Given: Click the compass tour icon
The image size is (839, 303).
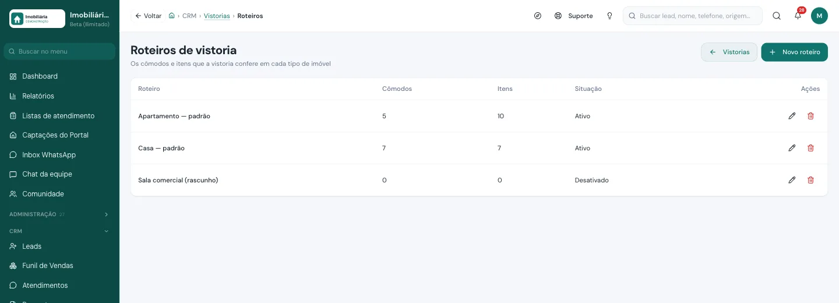Looking at the screenshot, I should (538, 16).
